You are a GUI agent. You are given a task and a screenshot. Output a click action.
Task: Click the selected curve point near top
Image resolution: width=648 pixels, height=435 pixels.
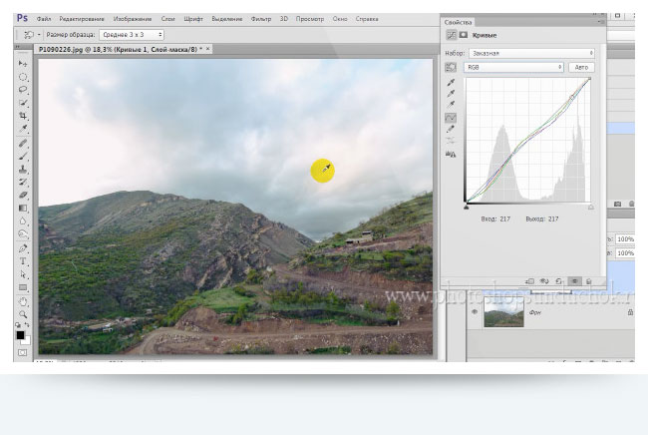tap(572, 97)
